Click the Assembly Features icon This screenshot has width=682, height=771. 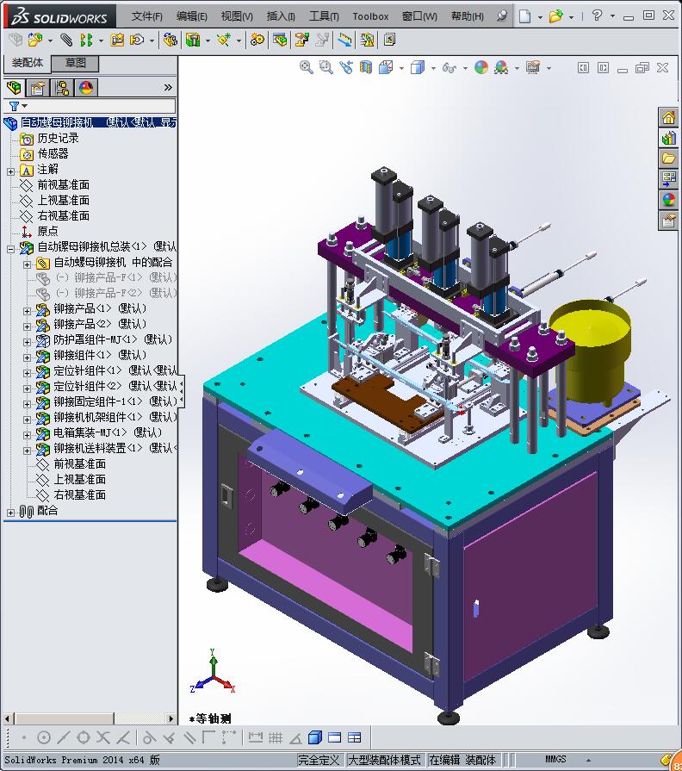point(193,40)
